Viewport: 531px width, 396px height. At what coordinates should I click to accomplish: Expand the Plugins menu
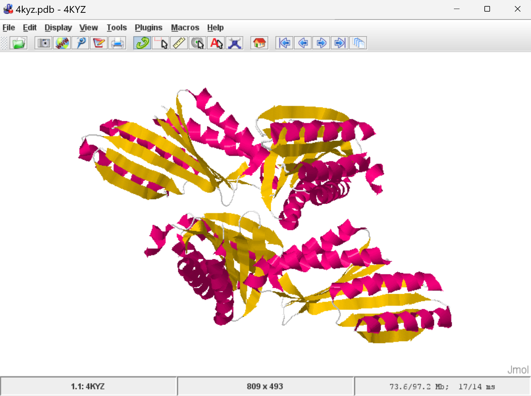click(x=149, y=28)
